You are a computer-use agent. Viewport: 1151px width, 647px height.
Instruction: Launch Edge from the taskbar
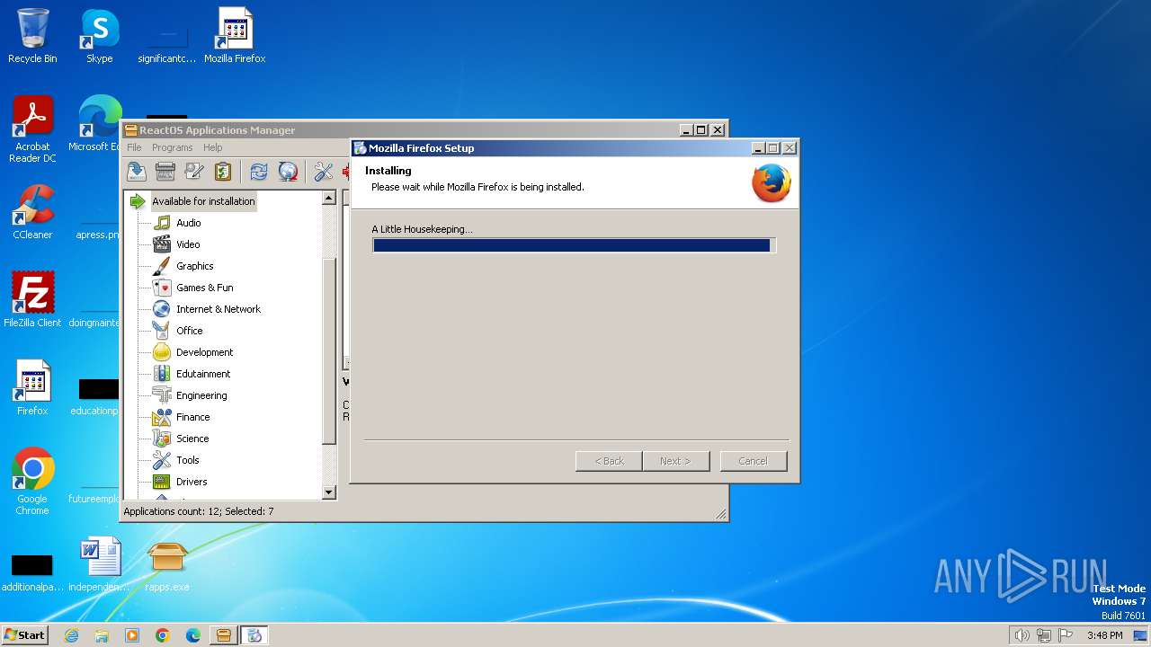pos(193,635)
